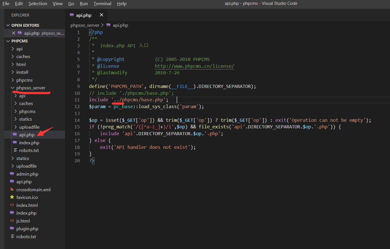Screen dimensions: 390x249
Task: Click the closing ?> tag on line 20
Action: (x=91, y=161)
